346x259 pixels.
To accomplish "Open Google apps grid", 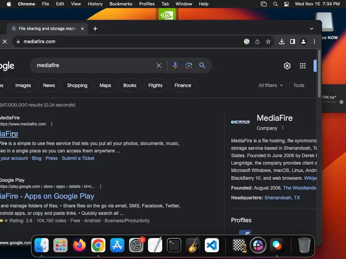I will tap(303, 66).
